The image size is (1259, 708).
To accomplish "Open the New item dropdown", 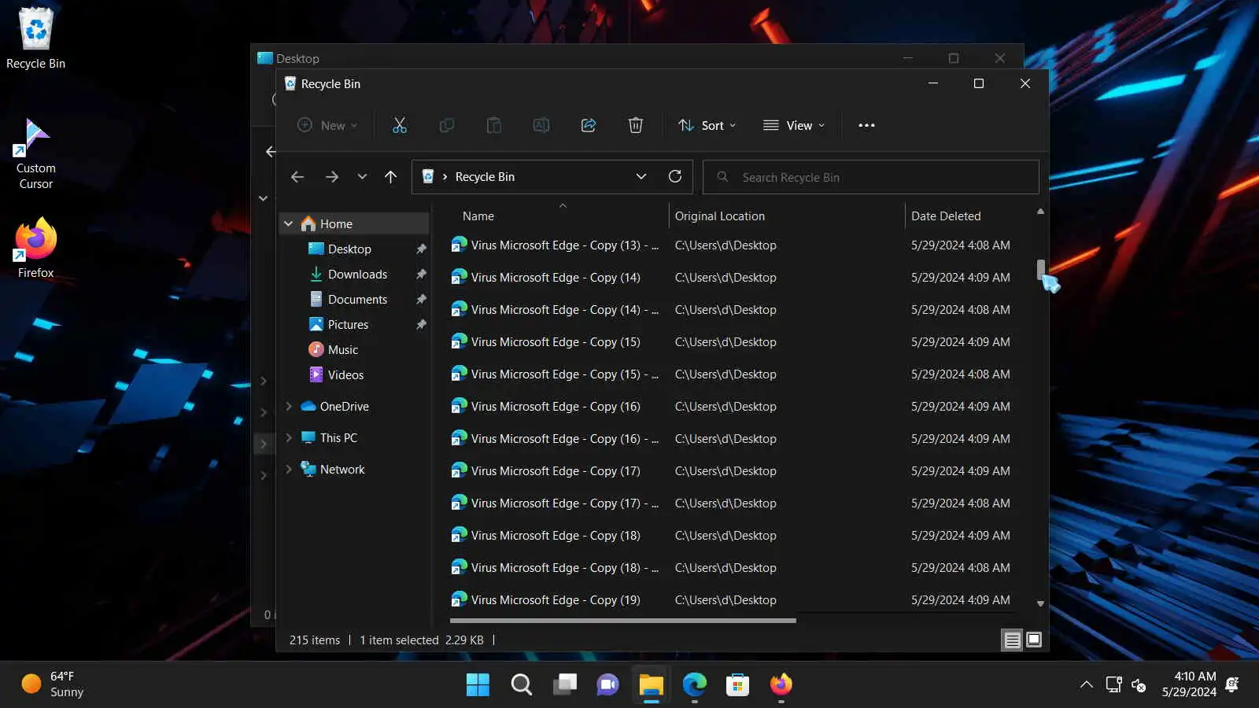I will point(327,125).
